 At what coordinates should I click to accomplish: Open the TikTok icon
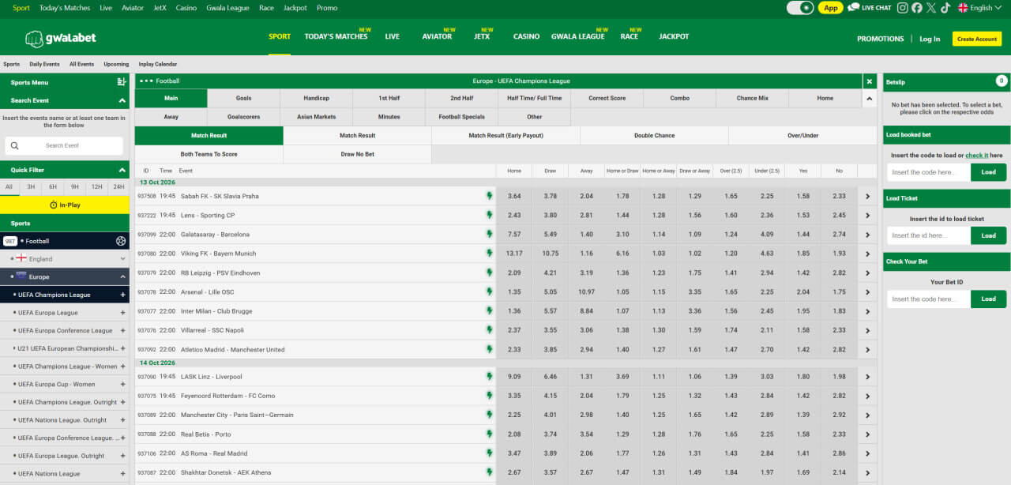[x=945, y=8]
